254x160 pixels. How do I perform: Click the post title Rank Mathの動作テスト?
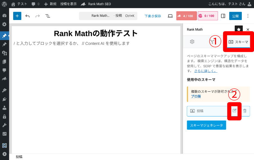[x=96, y=34]
